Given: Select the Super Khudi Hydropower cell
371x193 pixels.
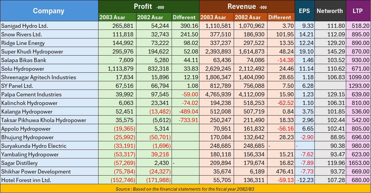Looking at the screenshot, I should (49, 51).
